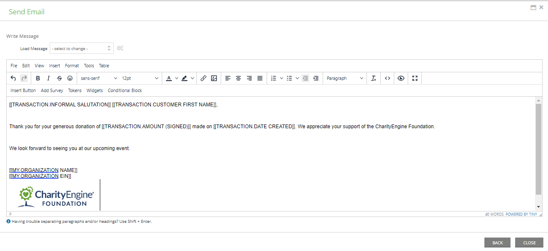The width and height of the screenshot is (548, 251).
Task: Open the File menu
Action: (x=14, y=66)
